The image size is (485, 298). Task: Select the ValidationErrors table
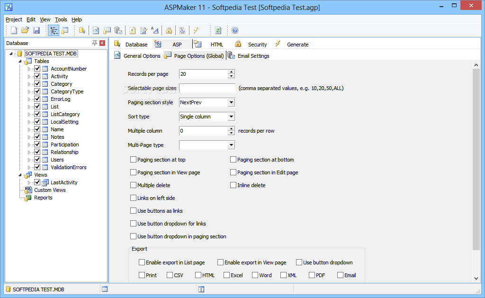(x=68, y=167)
